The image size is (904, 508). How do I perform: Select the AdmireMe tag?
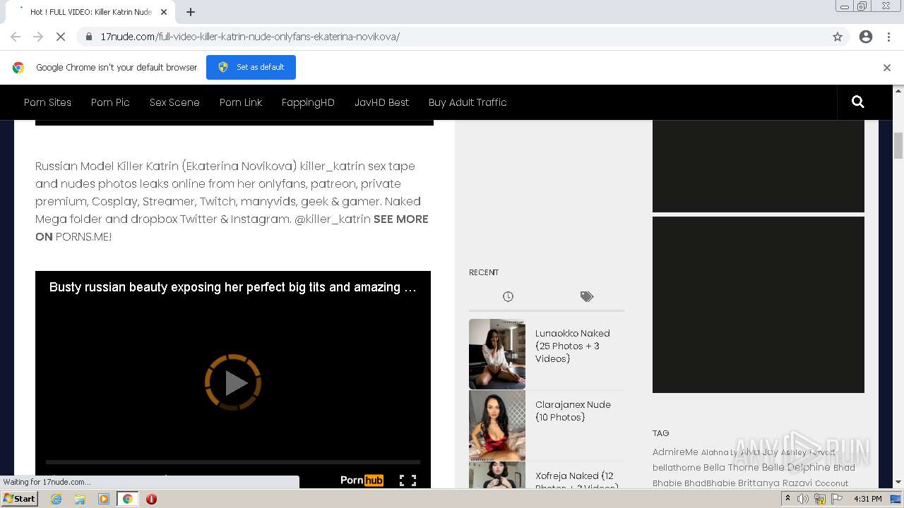675,452
